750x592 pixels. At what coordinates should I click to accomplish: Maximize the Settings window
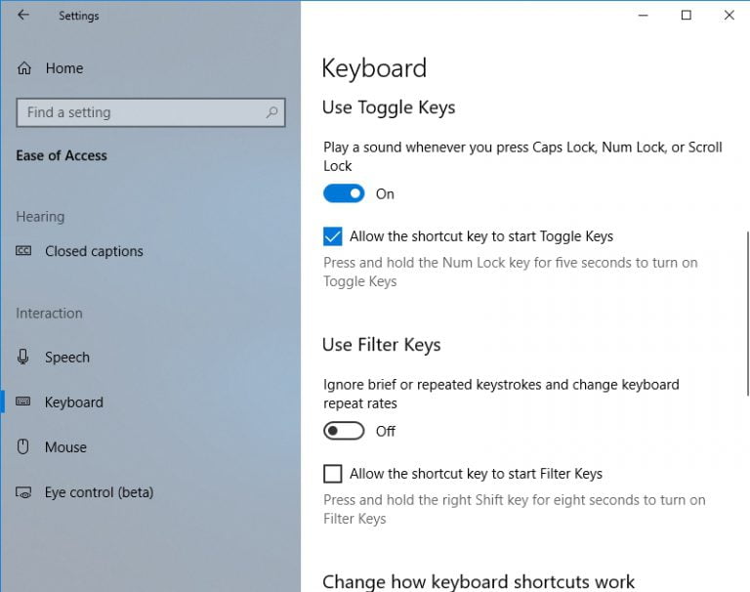click(687, 16)
